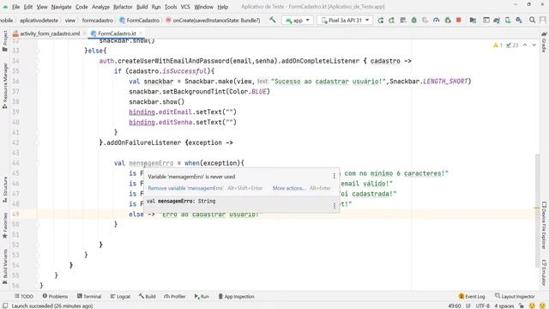The image size is (549, 309).
Task: Open the Emulator tool window
Action: 544,273
